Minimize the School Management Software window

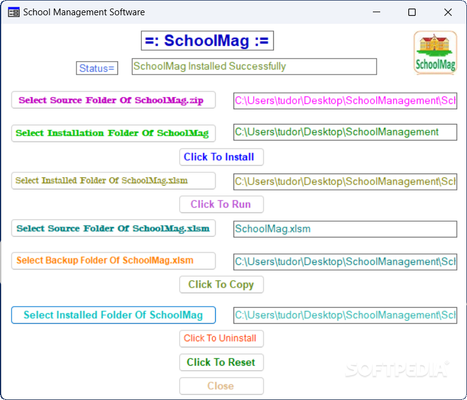pos(377,12)
